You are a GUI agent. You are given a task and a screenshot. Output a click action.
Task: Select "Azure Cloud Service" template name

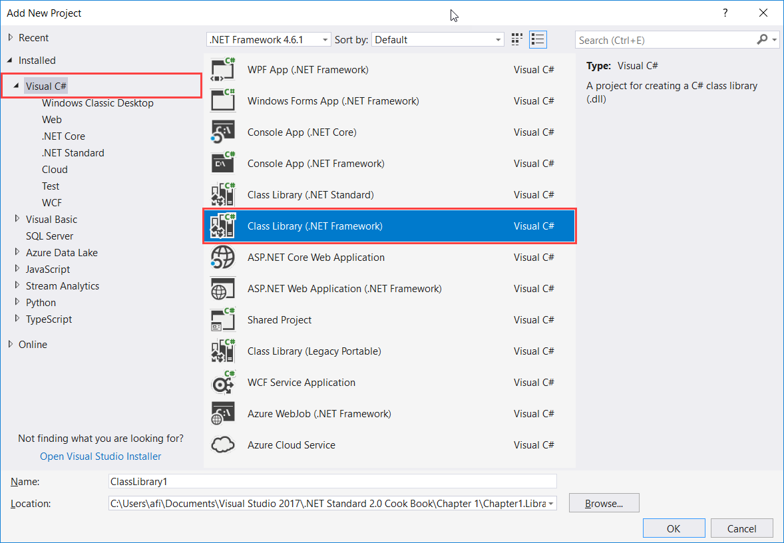click(292, 445)
